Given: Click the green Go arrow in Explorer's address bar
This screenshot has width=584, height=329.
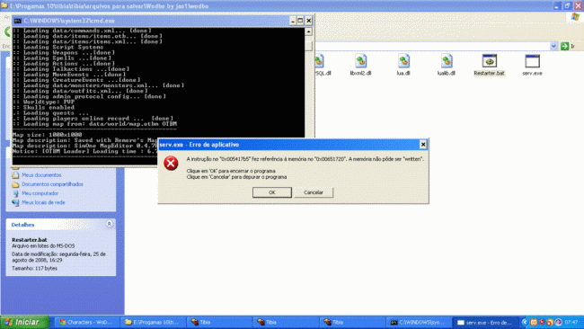Looking at the screenshot, I should click(564, 46).
